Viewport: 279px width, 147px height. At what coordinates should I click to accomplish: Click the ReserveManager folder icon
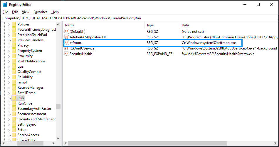14,88
